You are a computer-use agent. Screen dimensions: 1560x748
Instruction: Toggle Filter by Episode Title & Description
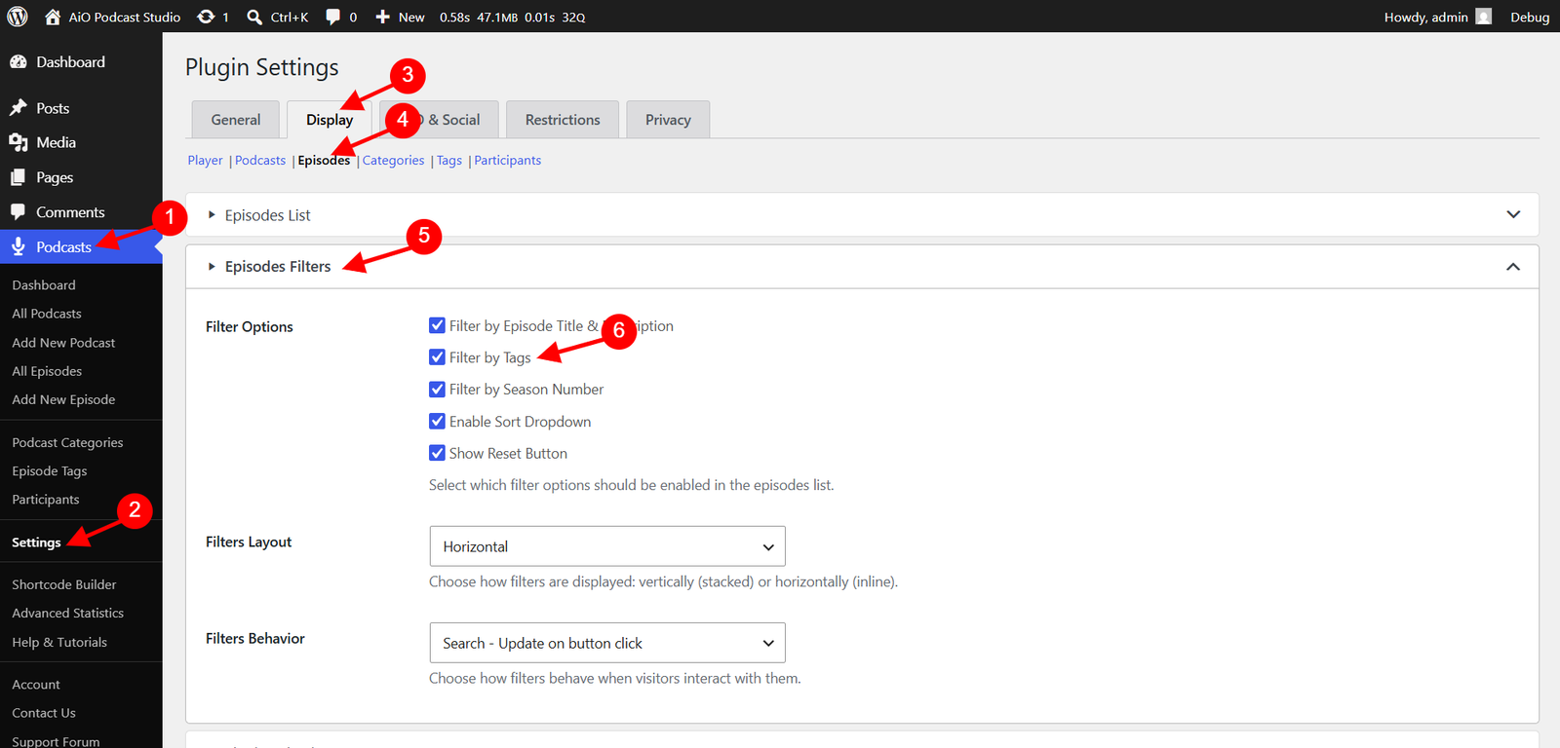pyautogui.click(x=437, y=325)
